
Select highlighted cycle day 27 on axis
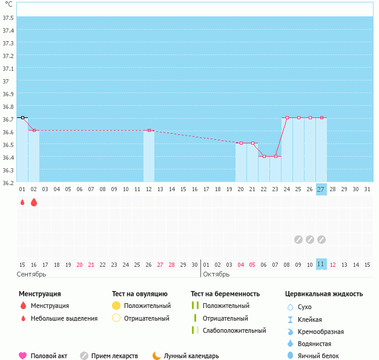[321, 189]
